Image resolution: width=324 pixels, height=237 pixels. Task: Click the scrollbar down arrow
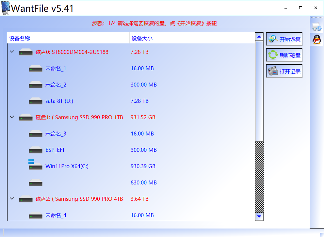259,216
